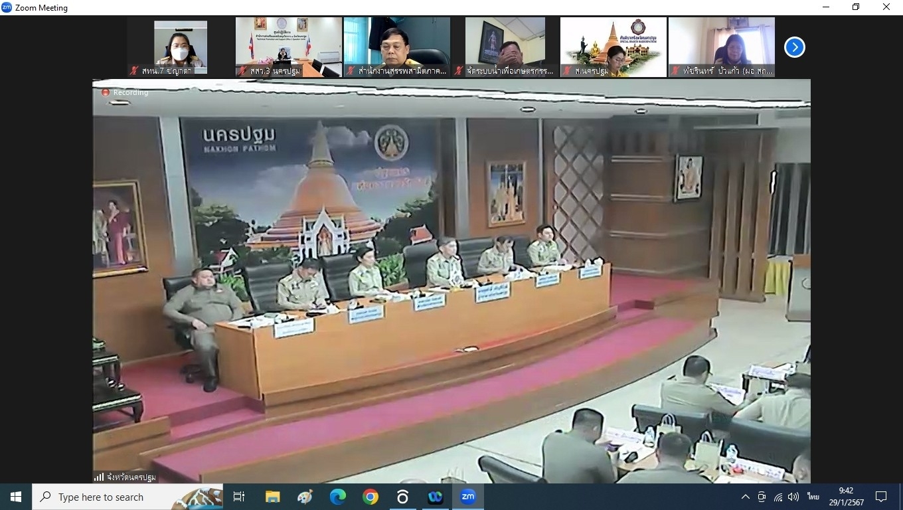
Task: Open the blue W app on taskbar
Action: click(435, 497)
